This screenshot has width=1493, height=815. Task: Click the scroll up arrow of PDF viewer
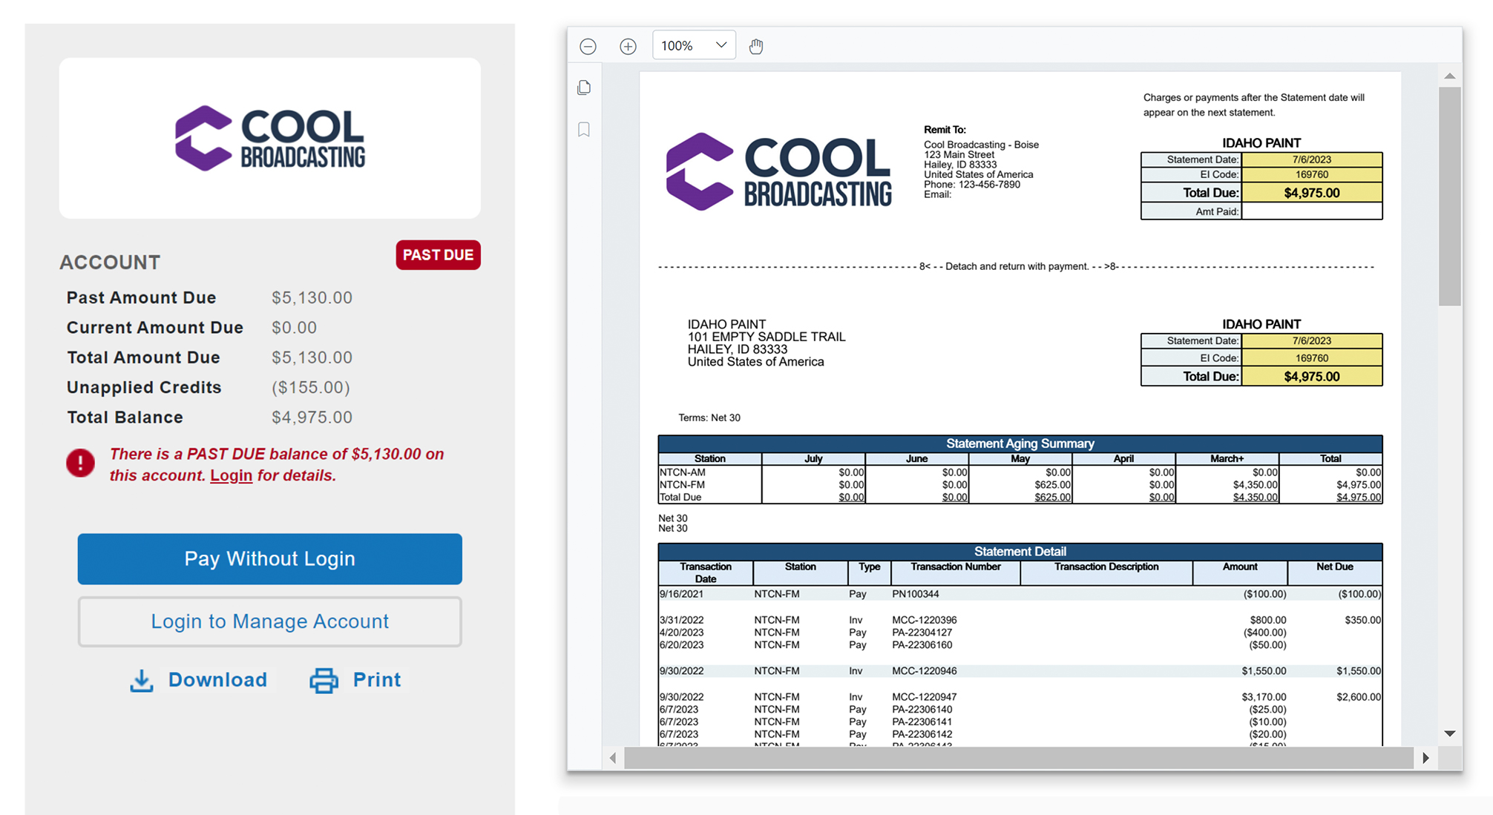coord(1449,76)
